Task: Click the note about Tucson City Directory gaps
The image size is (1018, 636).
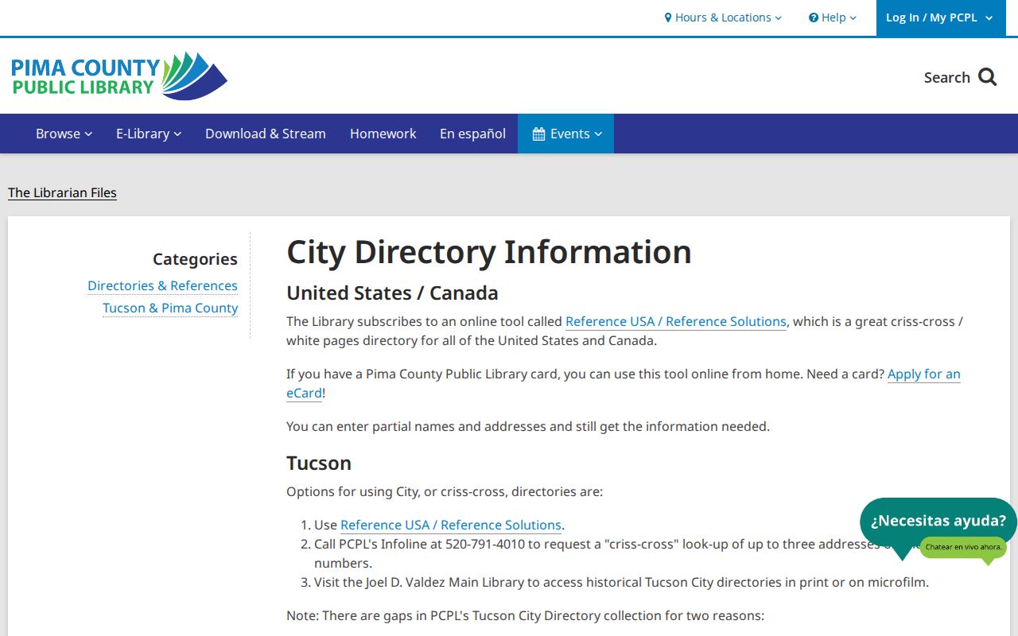Action: pyautogui.click(x=525, y=615)
